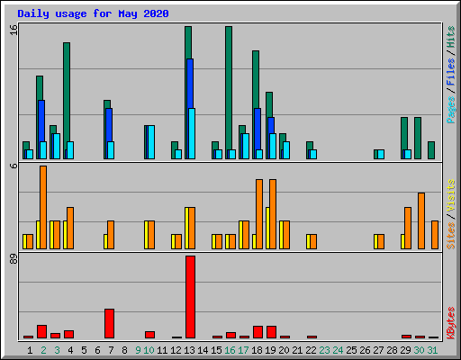Viewport: 461px width, 360px height.
Task: Click the day 29 label on x-axis
Action: (x=405, y=350)
